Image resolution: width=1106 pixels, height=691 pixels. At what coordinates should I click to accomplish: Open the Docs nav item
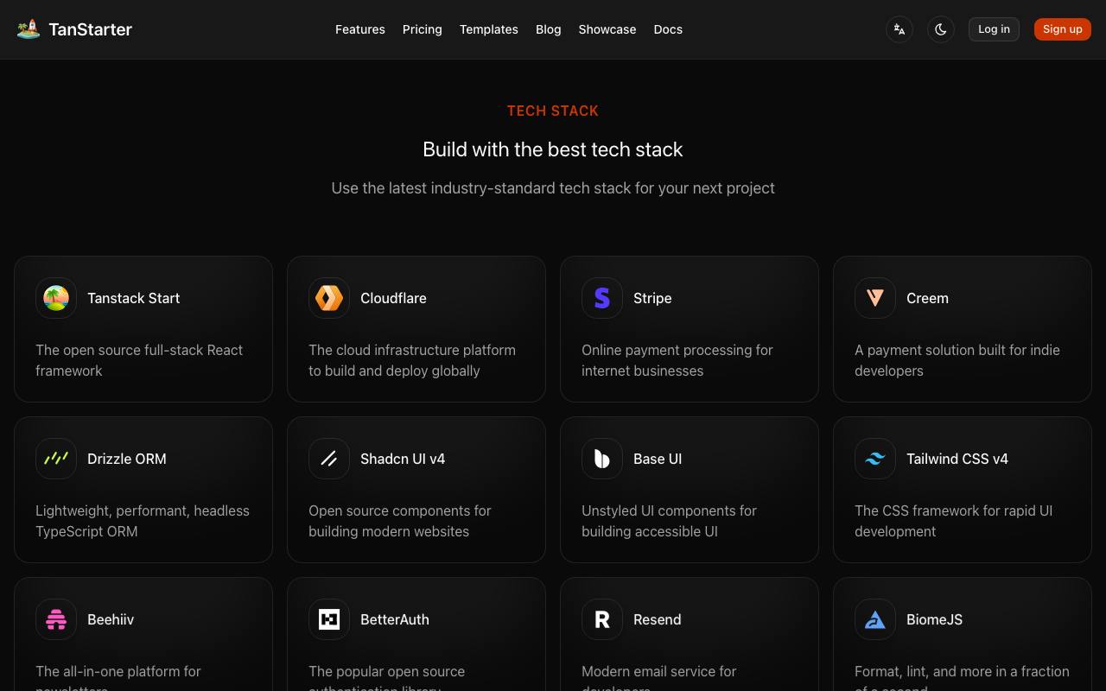[668, 29]
